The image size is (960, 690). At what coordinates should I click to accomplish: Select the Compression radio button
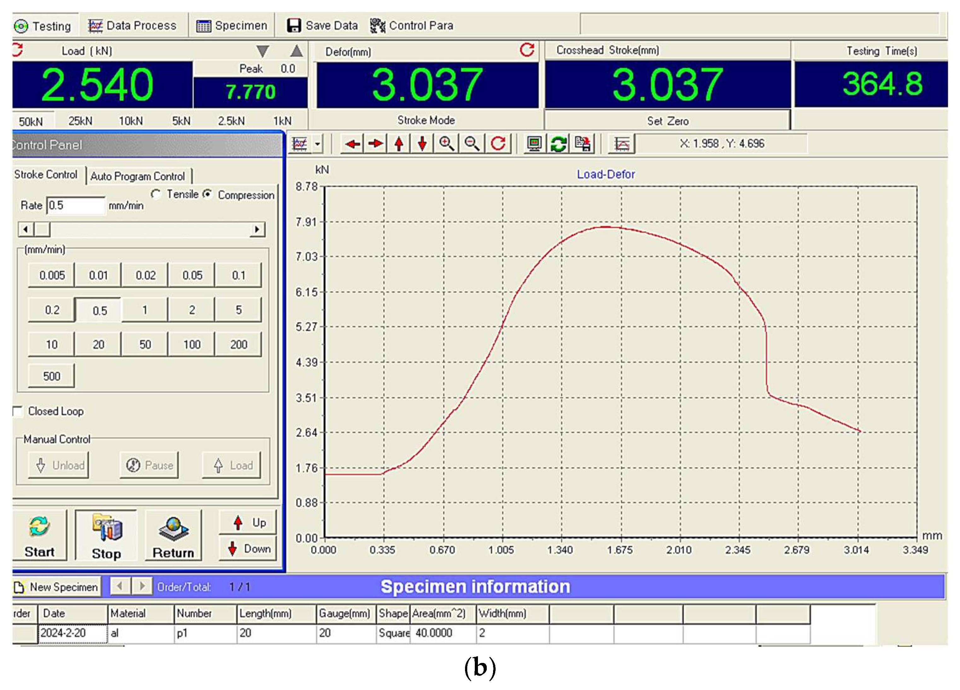point(207,194)
